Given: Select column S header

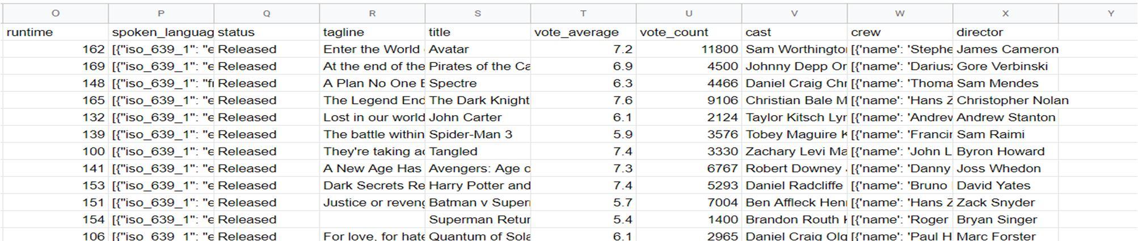Looking at the screenshot, I should pyautogui.click(x=478, y=13).
